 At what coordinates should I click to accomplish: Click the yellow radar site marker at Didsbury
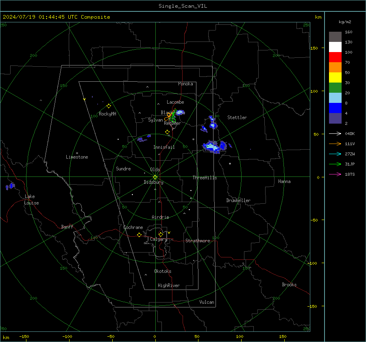pyautogui.click(x=155, y=177)
